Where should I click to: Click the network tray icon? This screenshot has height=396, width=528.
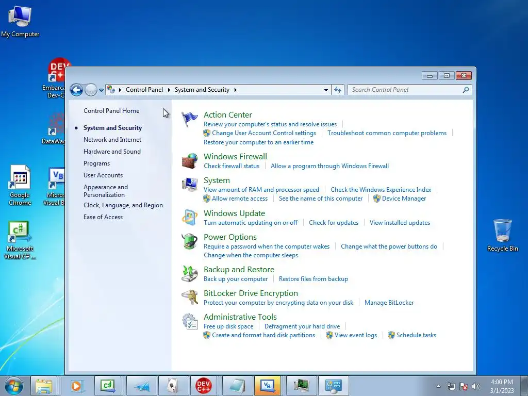point(451,386)
